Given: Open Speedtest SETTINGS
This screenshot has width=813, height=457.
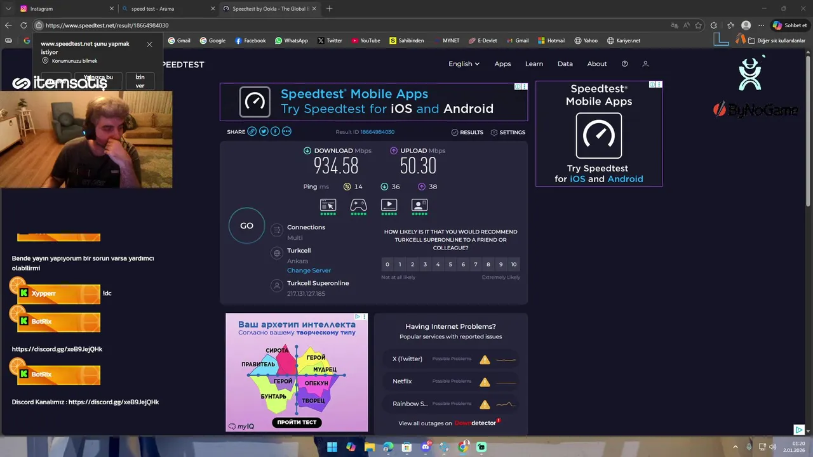Looking at the screenshot, I should (x=508, y=132).
